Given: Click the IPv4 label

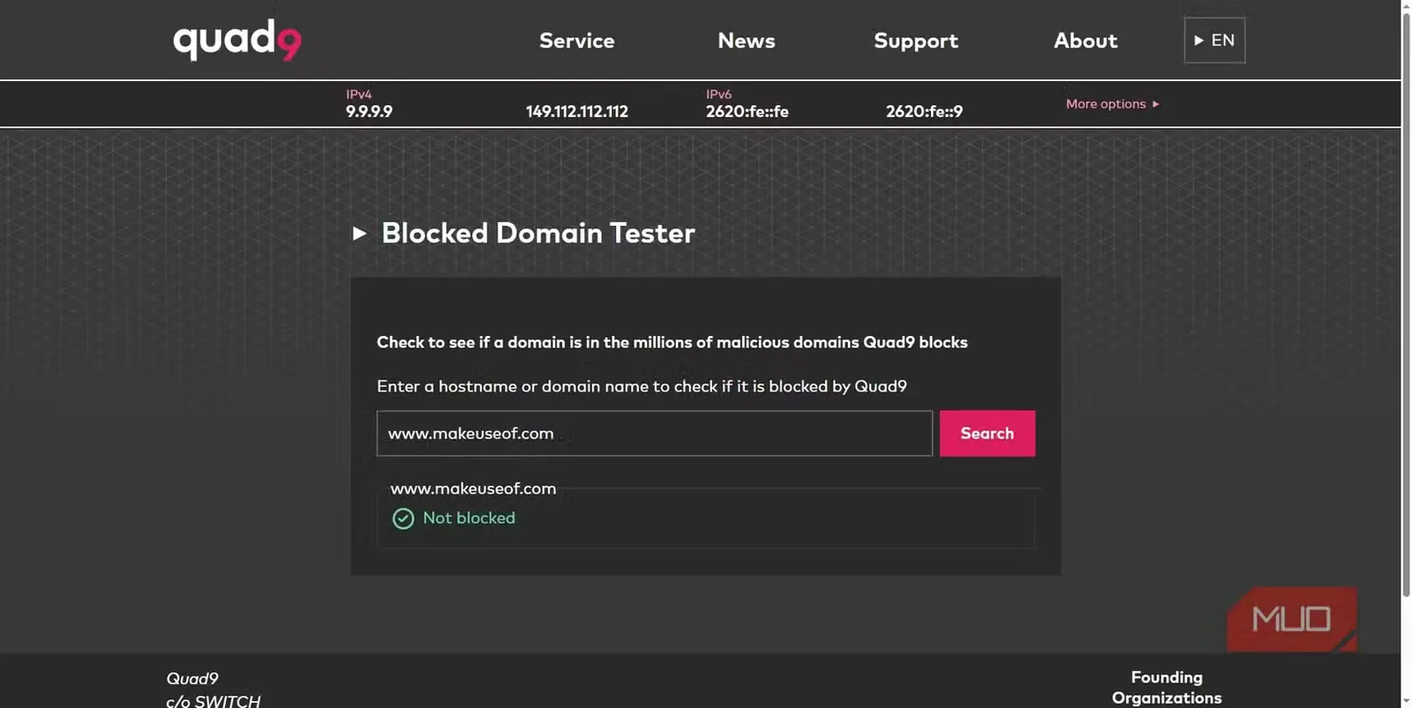Looking at the screenshot, I should pos(359,94).
